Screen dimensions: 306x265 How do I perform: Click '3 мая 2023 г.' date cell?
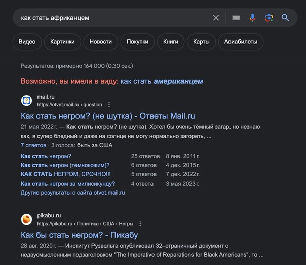tap(182, 184)
